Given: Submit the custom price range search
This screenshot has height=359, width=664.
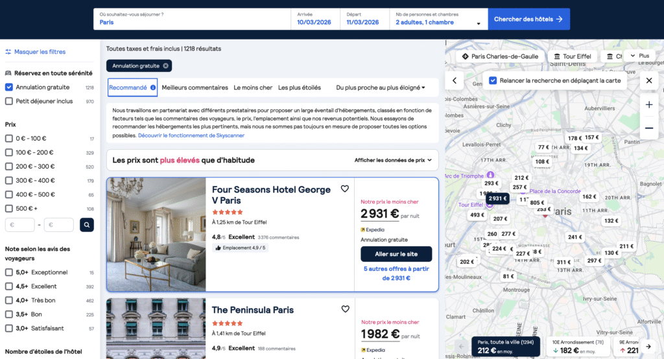Looking at the screenshot, I should point(87,225).
